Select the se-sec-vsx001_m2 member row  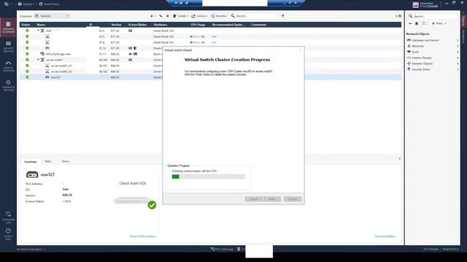click(x=61, y=71)
